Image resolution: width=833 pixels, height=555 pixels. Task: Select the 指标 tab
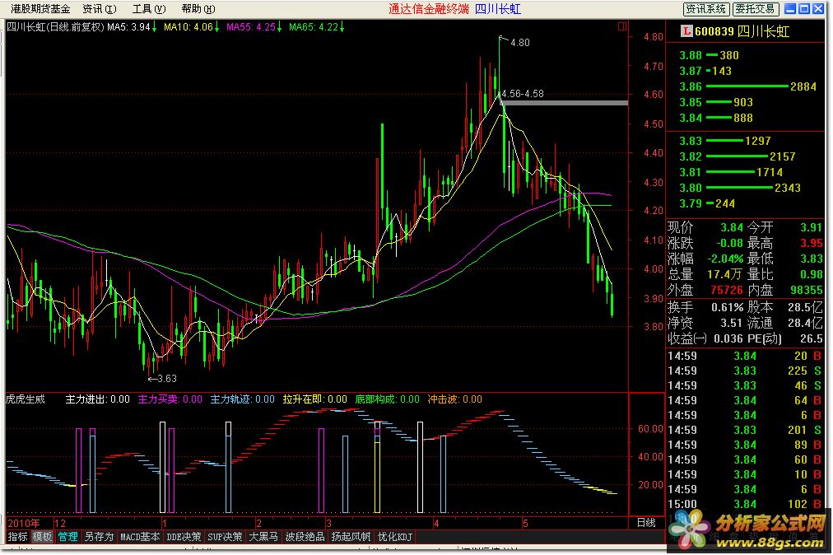coord(17,537)
